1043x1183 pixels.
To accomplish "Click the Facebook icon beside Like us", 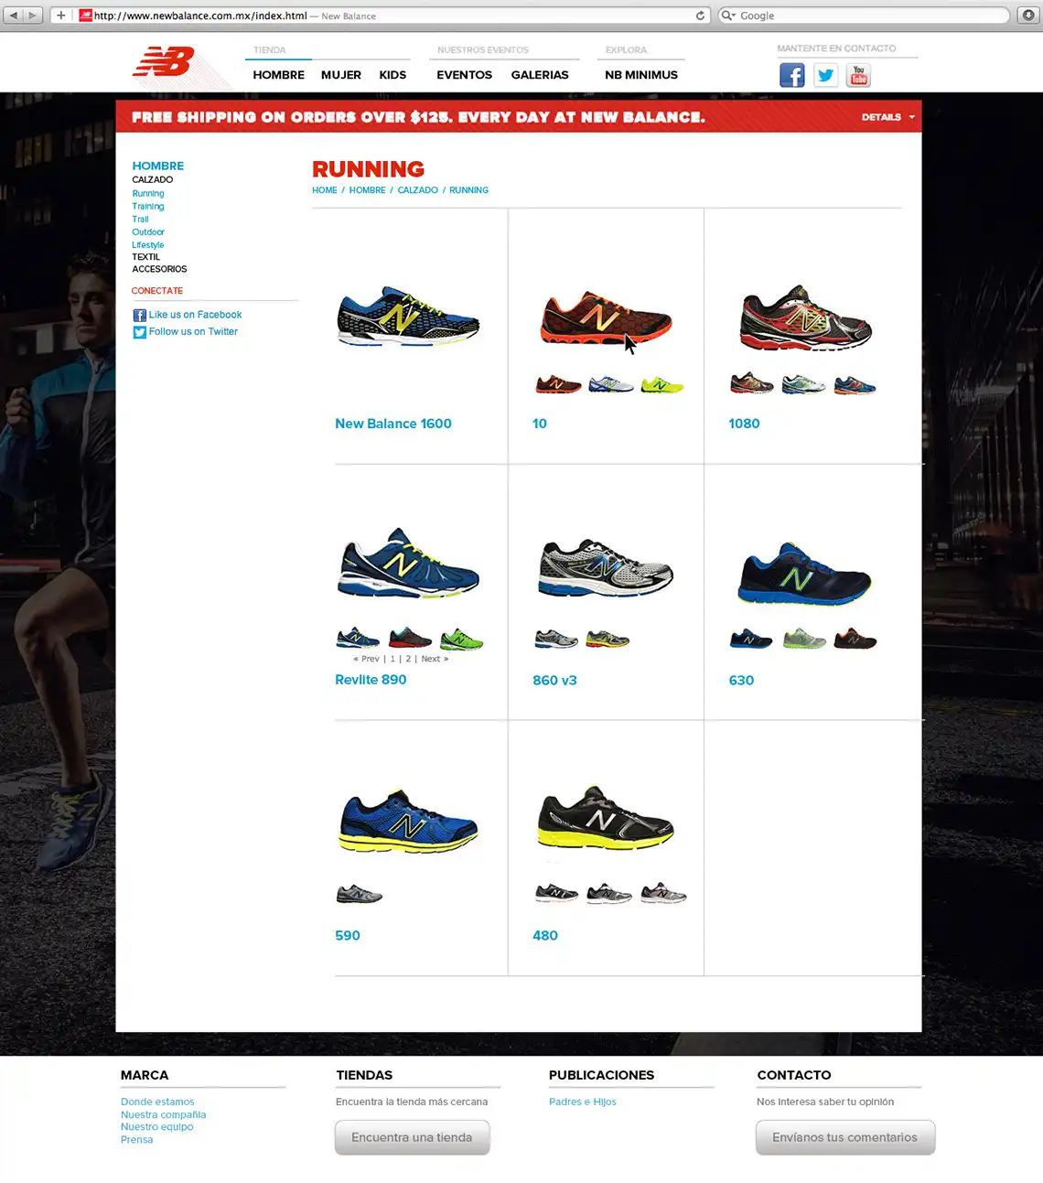I will [139, 315].
